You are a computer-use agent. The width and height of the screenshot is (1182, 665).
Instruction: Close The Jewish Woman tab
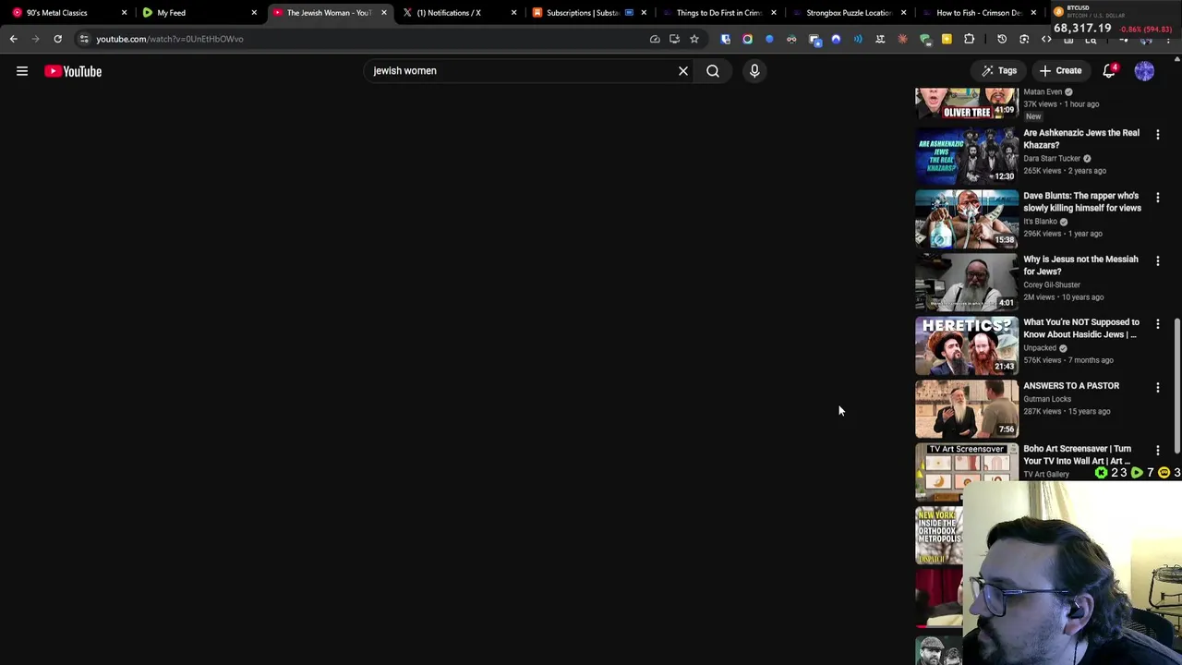[x=384, y=13]
